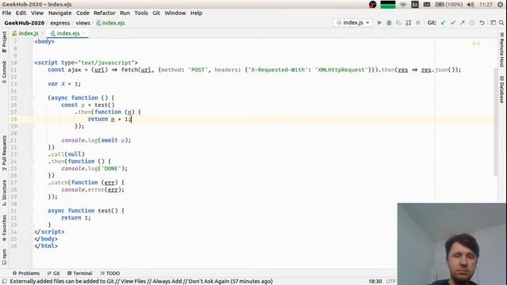Open the npm side panel

pyautogui.click(x=4, y=256)
